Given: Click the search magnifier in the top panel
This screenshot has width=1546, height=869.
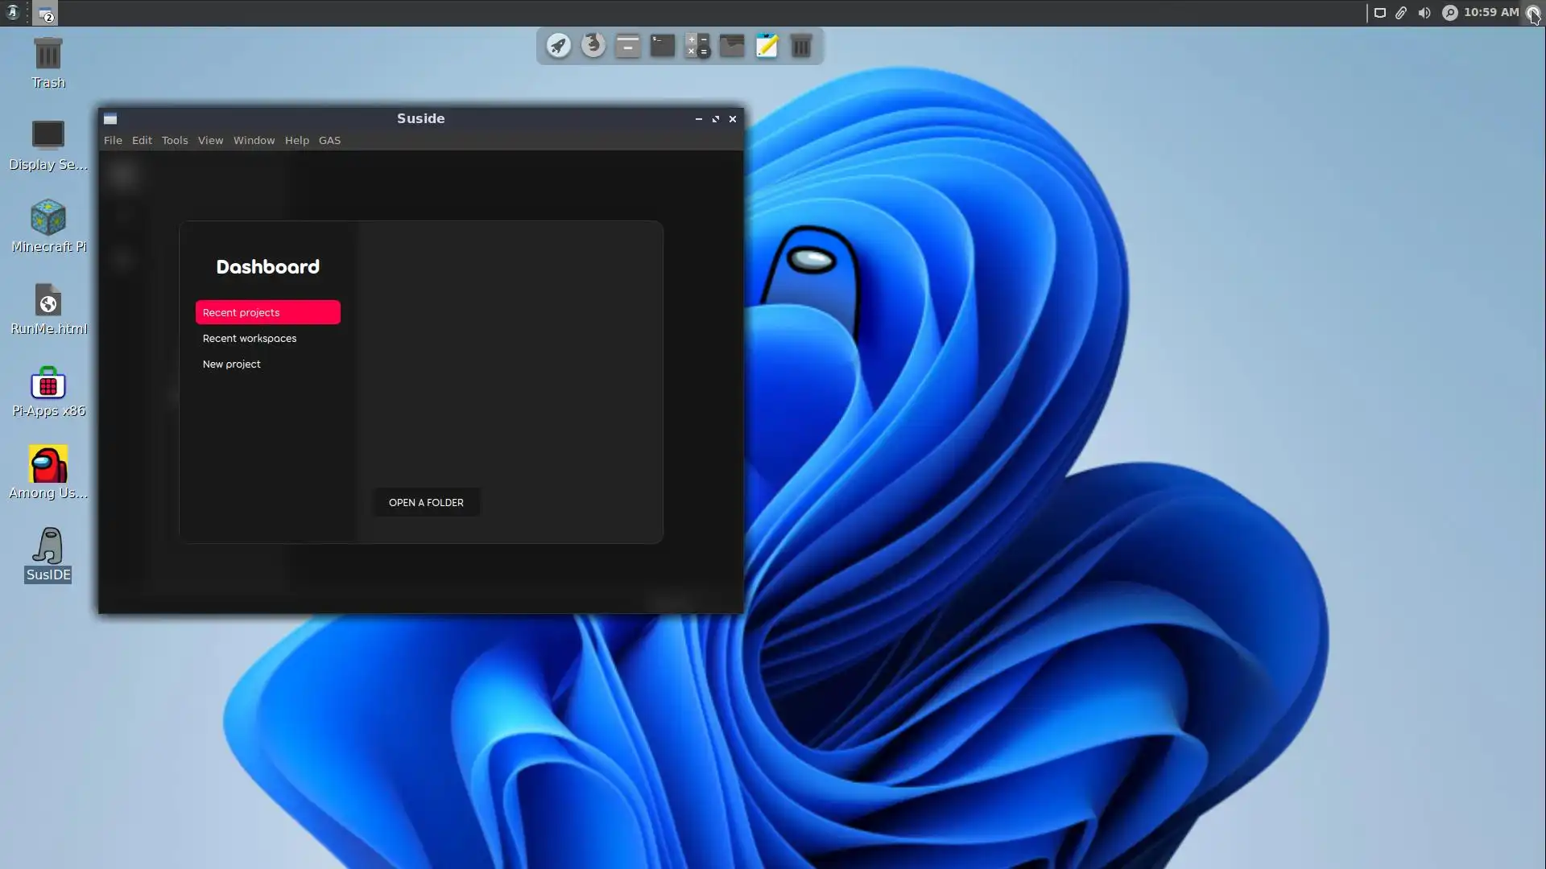Looking at the screenshot, I should coord(1449,13).
